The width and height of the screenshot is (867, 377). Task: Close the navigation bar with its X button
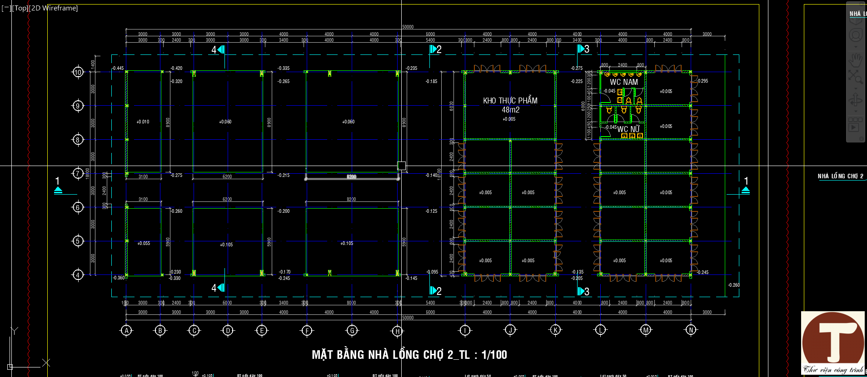point(862,3)
